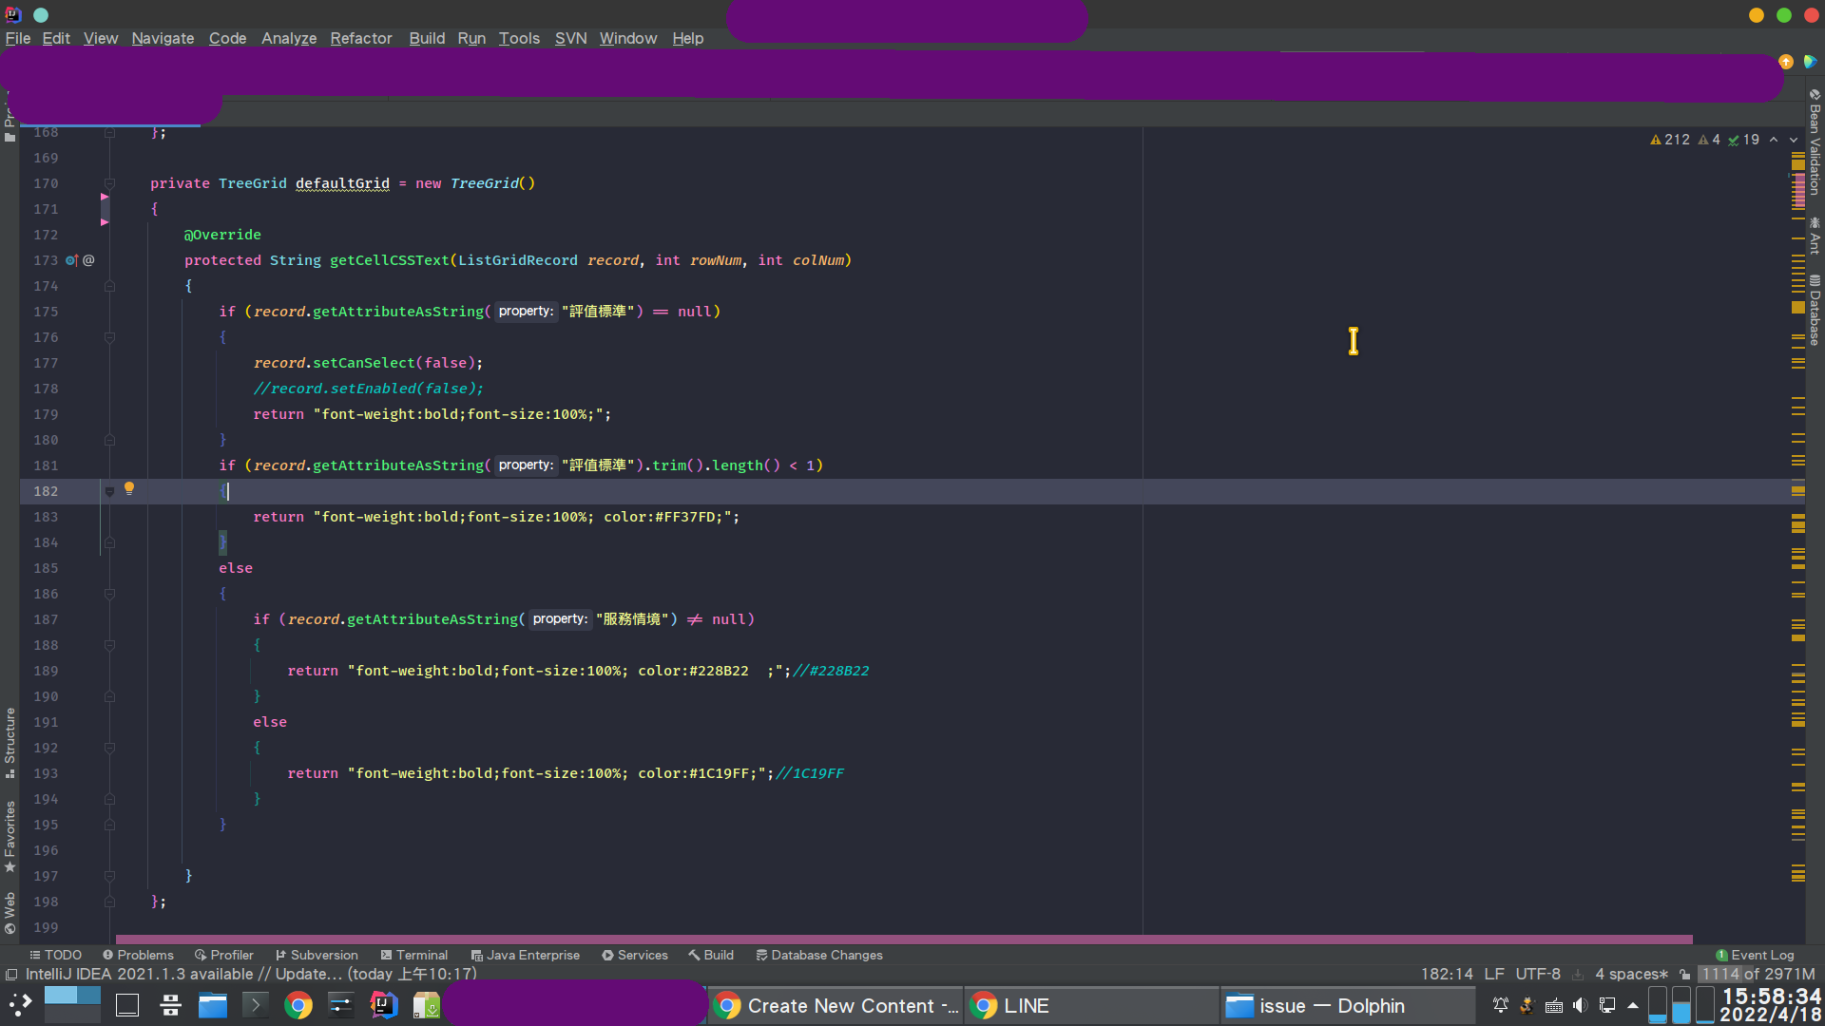This screenshot has width=1825, height=1026.
Task: Switch to Create New Content Chrome window
Action: [x=836, y=1005]
